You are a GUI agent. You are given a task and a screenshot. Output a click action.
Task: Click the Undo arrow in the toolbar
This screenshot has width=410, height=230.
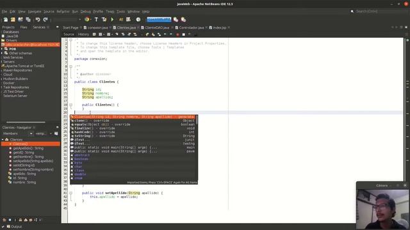click(x=38, y=20)
